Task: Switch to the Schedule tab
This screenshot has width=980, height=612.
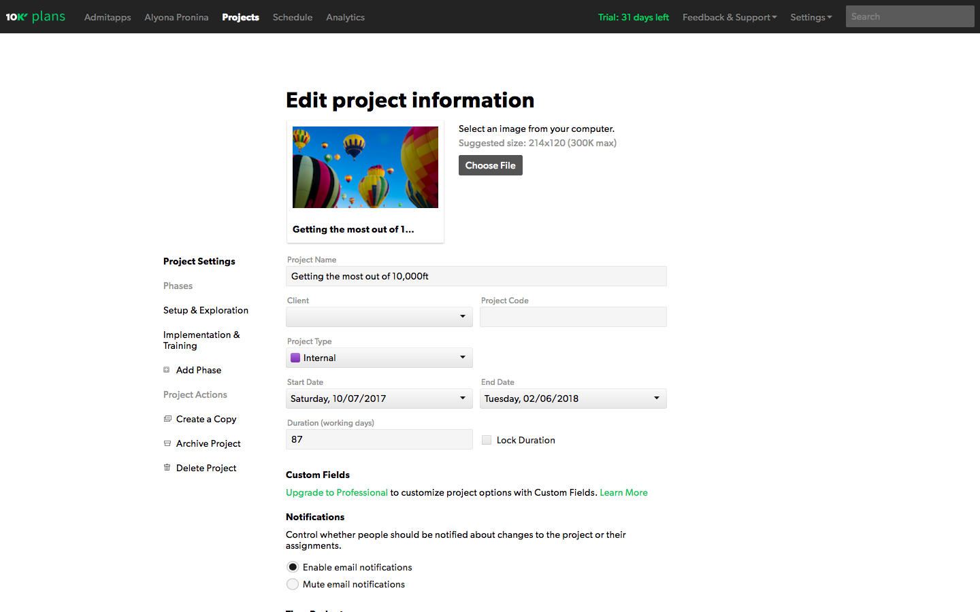Action: point(293,17)
